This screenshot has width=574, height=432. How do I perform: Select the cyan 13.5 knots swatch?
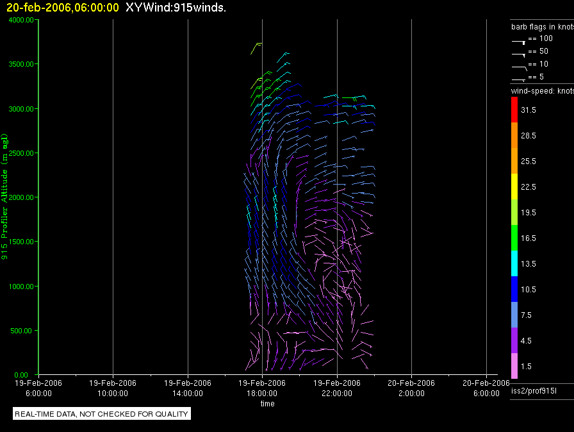(x=514, y=263)
